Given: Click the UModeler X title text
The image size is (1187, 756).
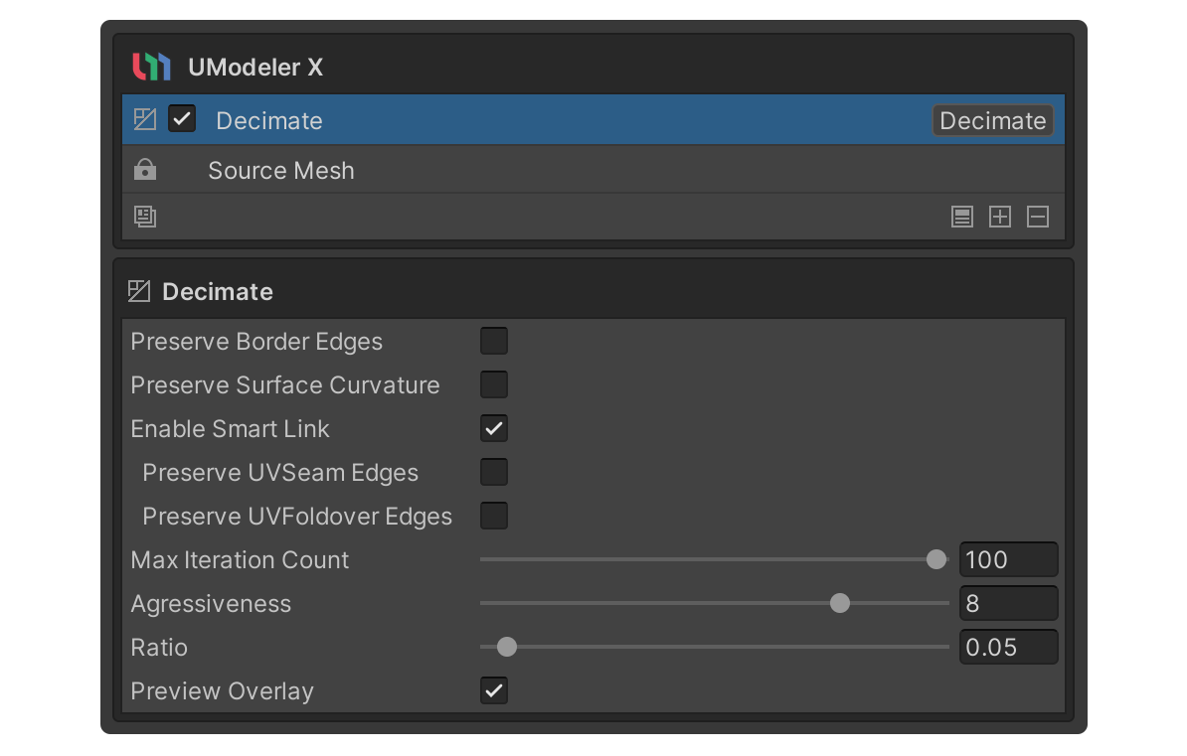Looking at the screenshot, I should [x=255, y=68].
